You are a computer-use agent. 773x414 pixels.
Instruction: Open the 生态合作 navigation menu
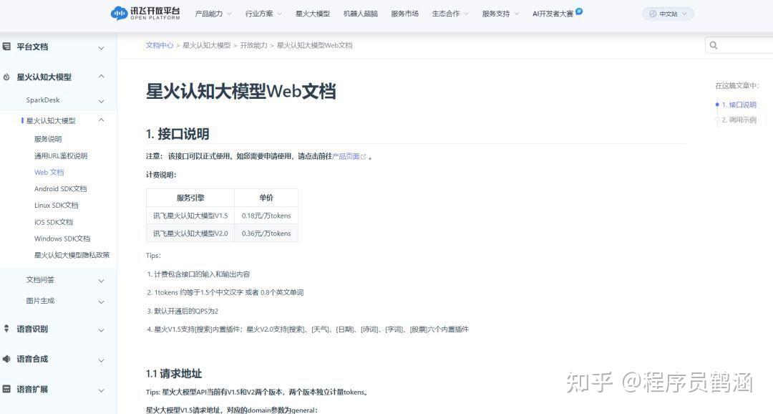450,14
